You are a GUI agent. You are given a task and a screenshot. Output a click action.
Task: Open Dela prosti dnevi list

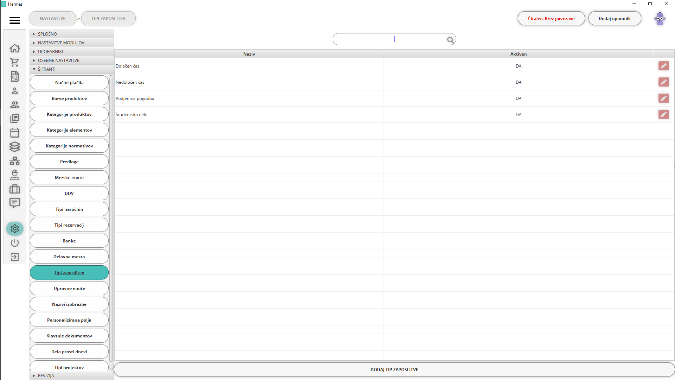click(69, 351)
